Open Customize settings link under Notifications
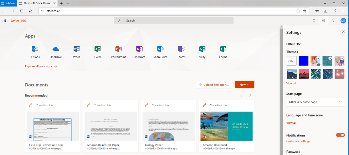The image size is (349, 155). coord(298,141)
